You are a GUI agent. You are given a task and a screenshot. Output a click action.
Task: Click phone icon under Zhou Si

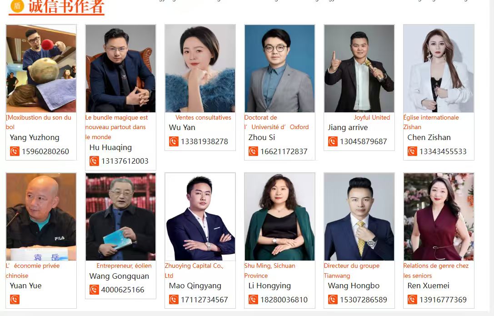253,151
